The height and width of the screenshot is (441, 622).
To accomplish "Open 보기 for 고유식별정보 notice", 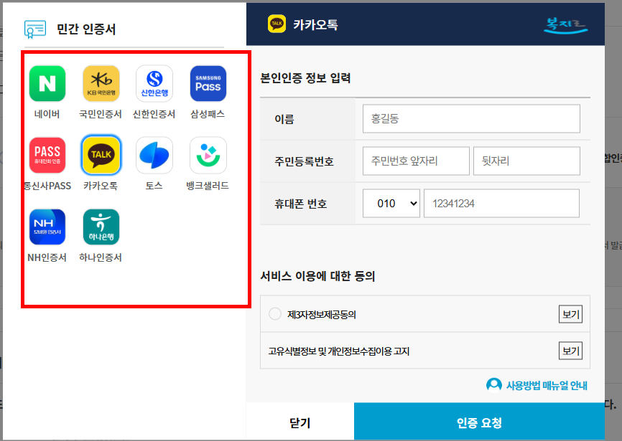I will pos(570,350).
